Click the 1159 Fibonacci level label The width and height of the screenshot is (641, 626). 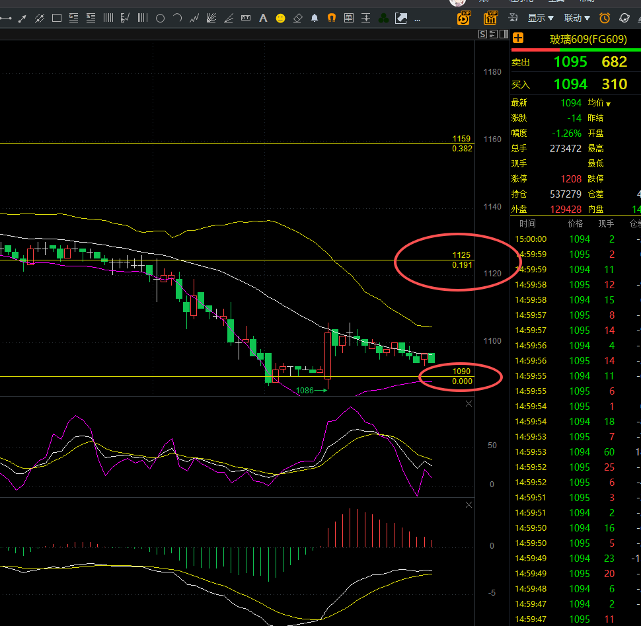(461, 139)
